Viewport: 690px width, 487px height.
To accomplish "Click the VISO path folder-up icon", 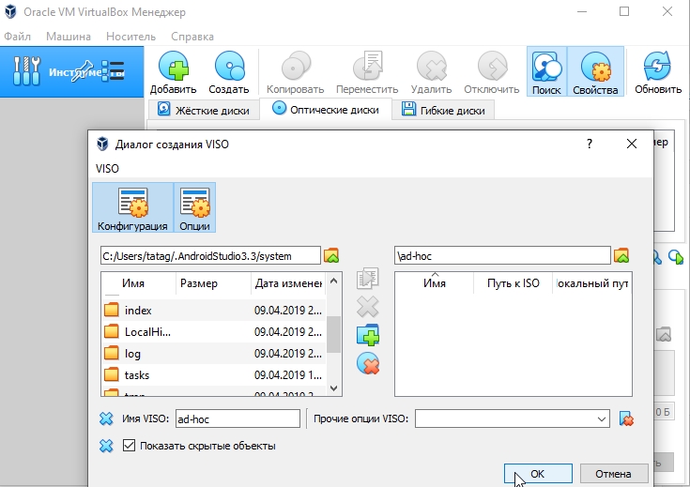I will point(621,255).
